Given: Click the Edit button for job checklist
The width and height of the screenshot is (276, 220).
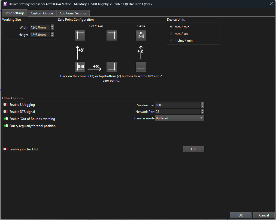Looking at the screenshot, I should click(193, 149).
